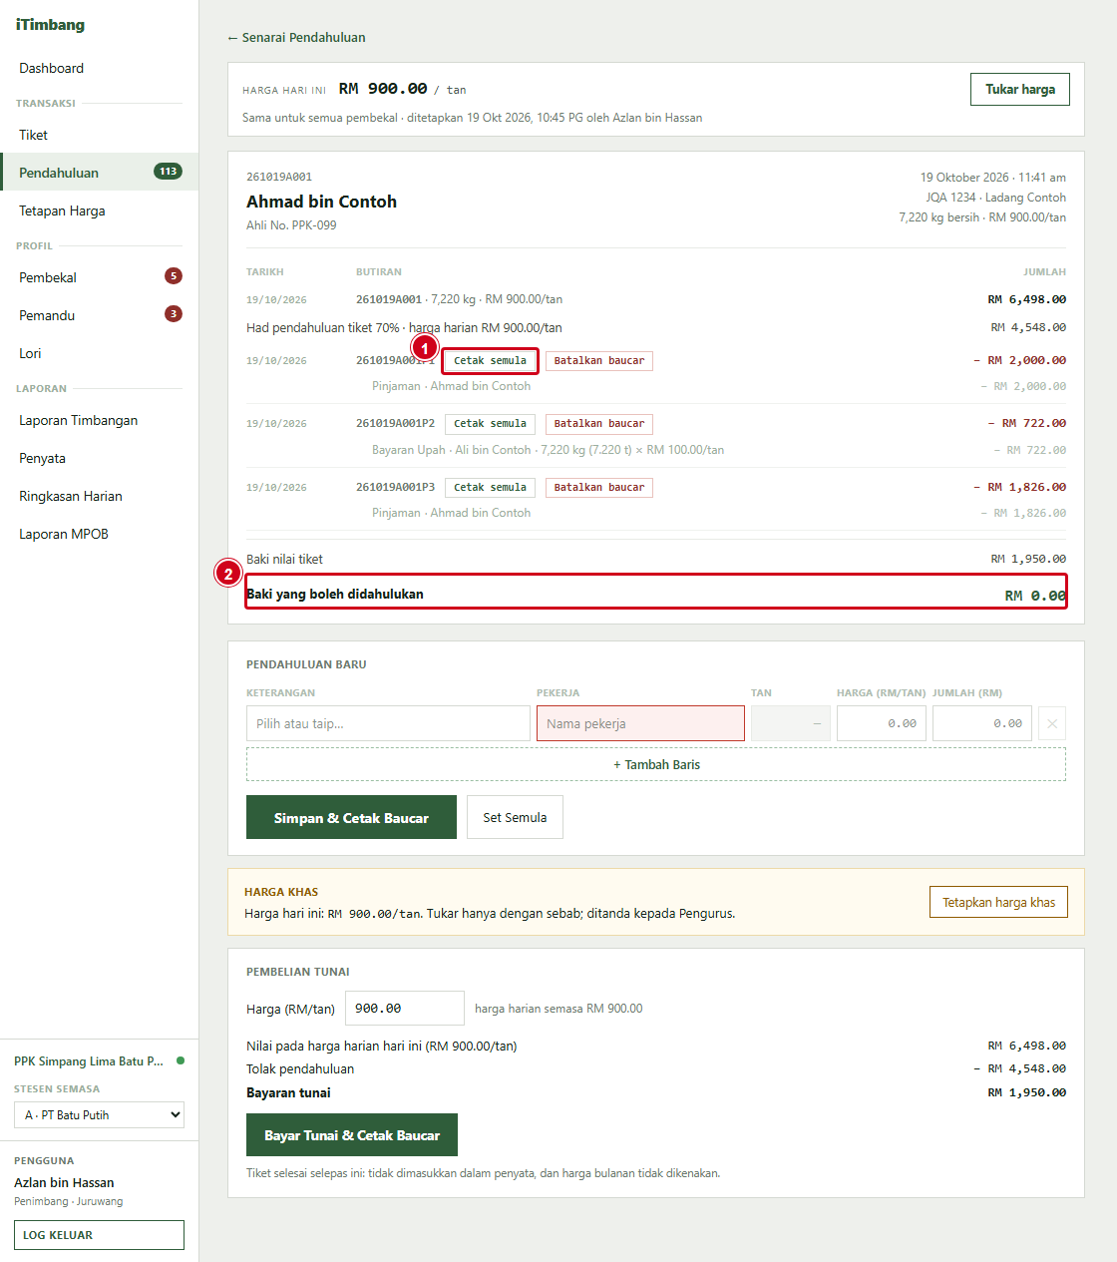Click Bayar Tunai & Cetak Baucar
The width and height of the screenshot is (1117, 1262).
(352, 1135)
